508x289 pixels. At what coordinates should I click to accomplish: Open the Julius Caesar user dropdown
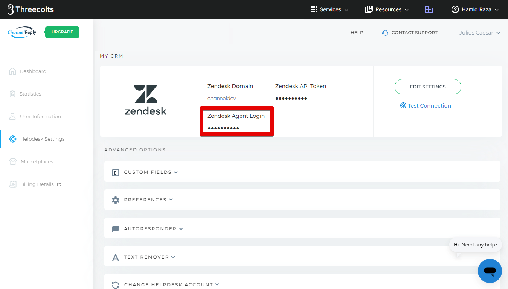tap(480, 33)
